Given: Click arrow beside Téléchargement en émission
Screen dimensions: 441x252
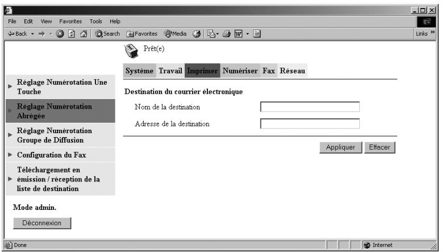Looking at the screenshot, I should (10, 179).
